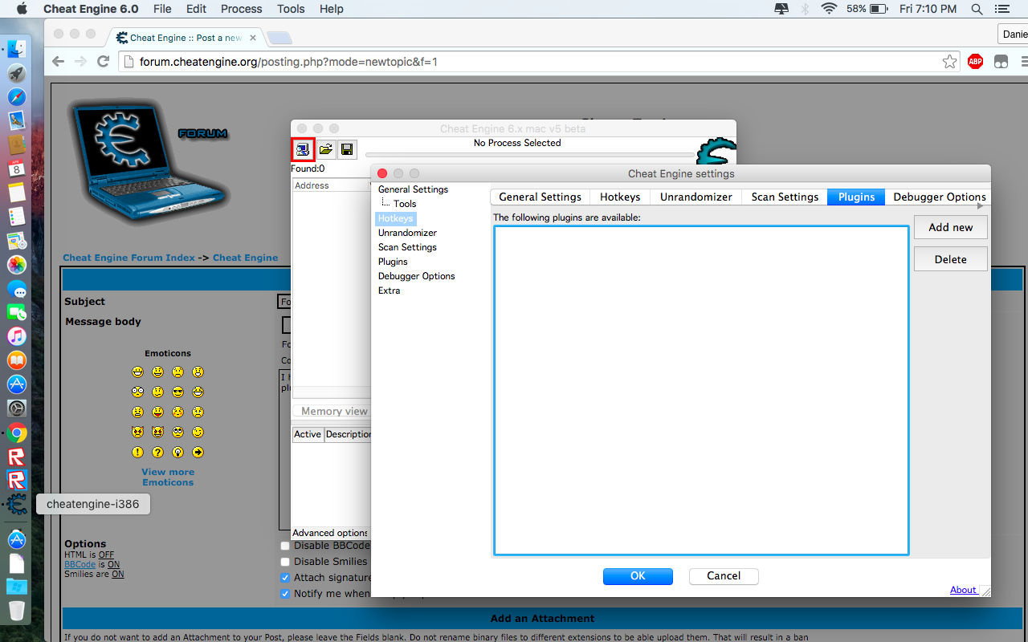This screenshot has height=642, width=1028.
Task: Open the About link in settings
Action: click(963, 590)
